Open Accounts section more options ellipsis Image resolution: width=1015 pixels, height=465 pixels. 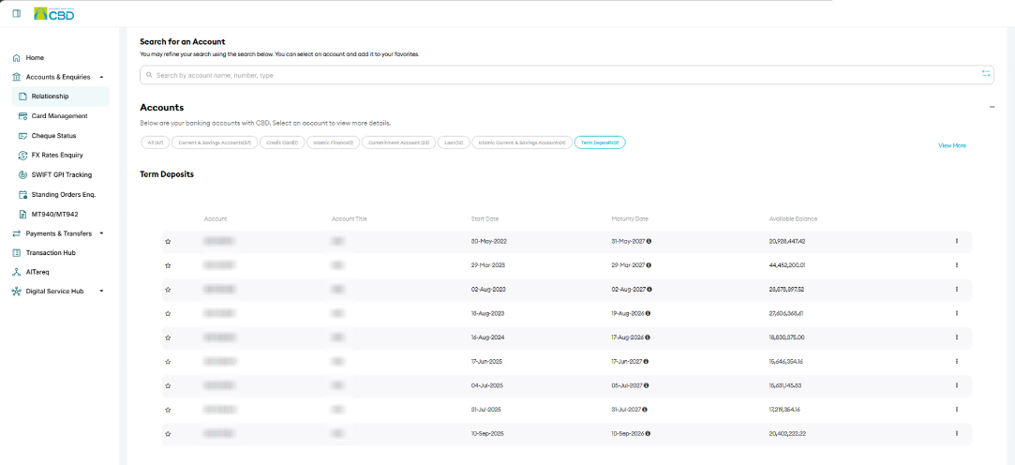992,107
